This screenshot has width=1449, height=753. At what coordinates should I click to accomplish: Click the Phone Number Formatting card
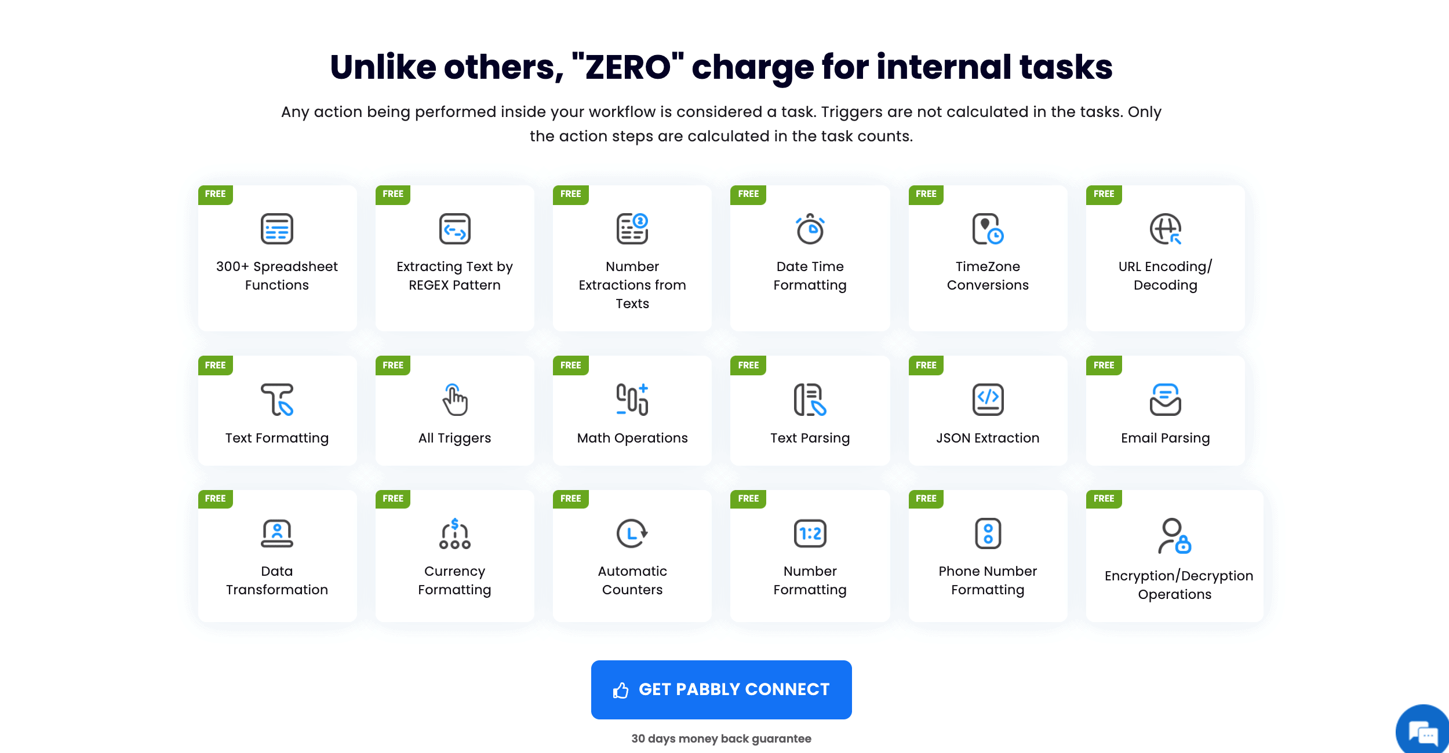point(988,556)
